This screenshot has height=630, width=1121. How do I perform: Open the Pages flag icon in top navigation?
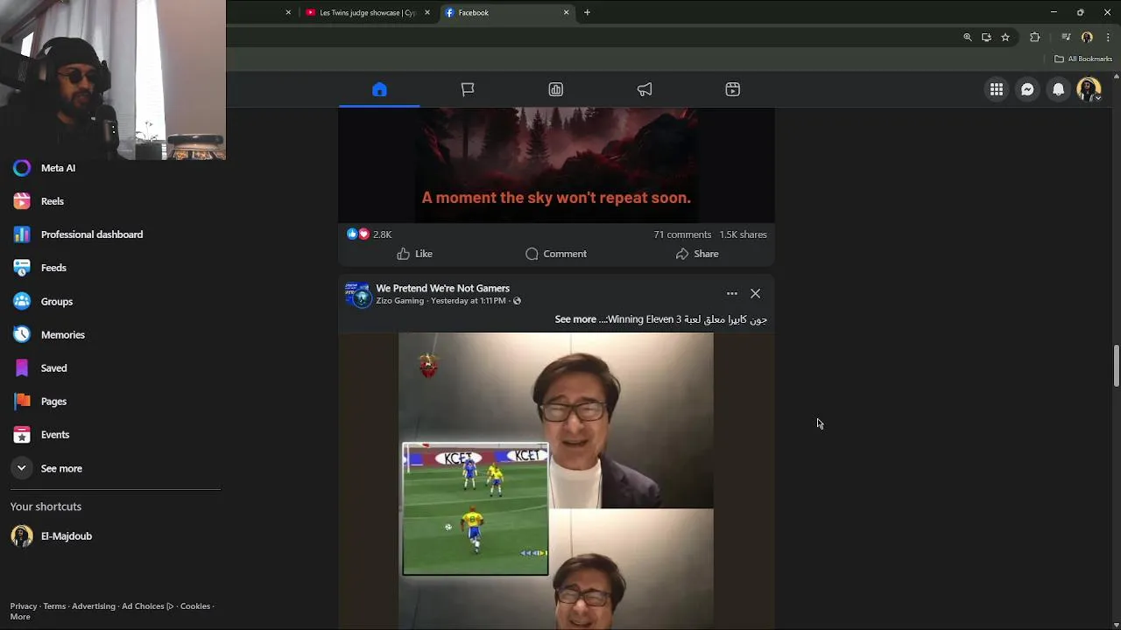coord(468,89)
